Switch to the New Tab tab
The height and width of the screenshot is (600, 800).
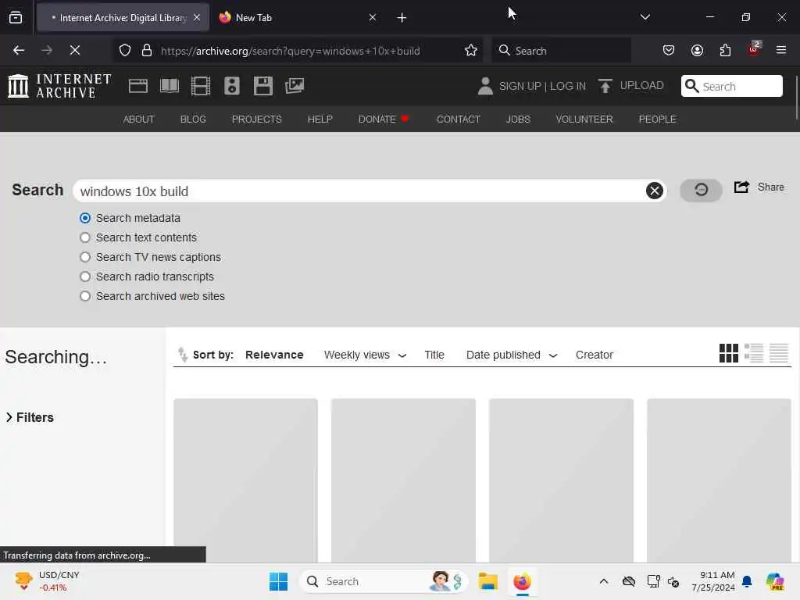[x=298, y=17]
